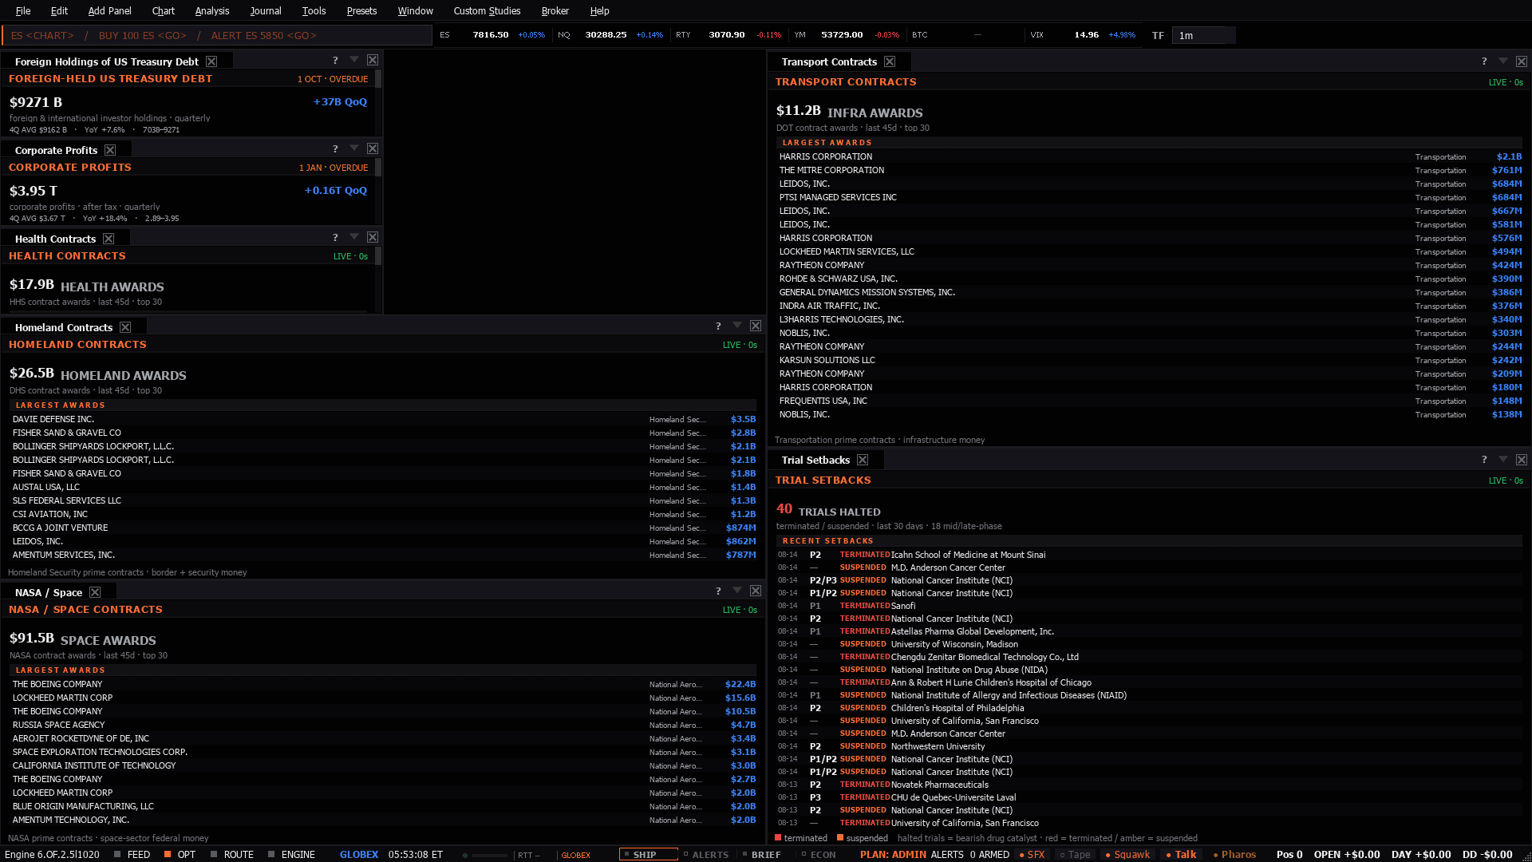Open the Add Panel menu
This screenshot has width=1532, height=862.
[109, 11]
